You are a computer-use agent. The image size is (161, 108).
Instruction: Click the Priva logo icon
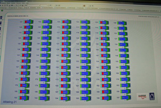(x=152, y=96)
